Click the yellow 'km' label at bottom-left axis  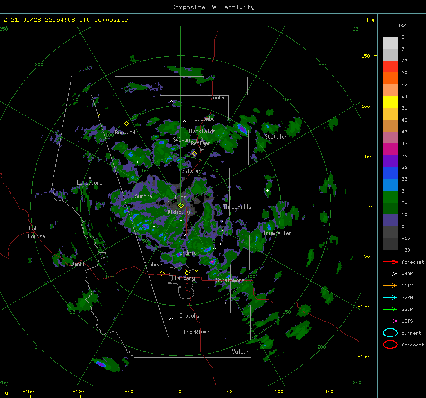pos(7,393)
